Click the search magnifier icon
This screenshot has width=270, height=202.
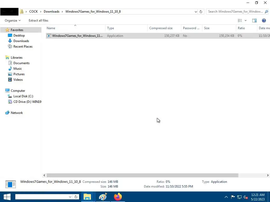point(266,12)
